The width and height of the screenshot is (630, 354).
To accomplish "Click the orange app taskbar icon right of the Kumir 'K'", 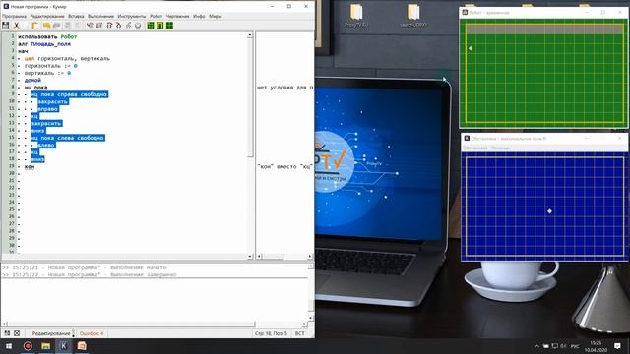I will 82,346.
